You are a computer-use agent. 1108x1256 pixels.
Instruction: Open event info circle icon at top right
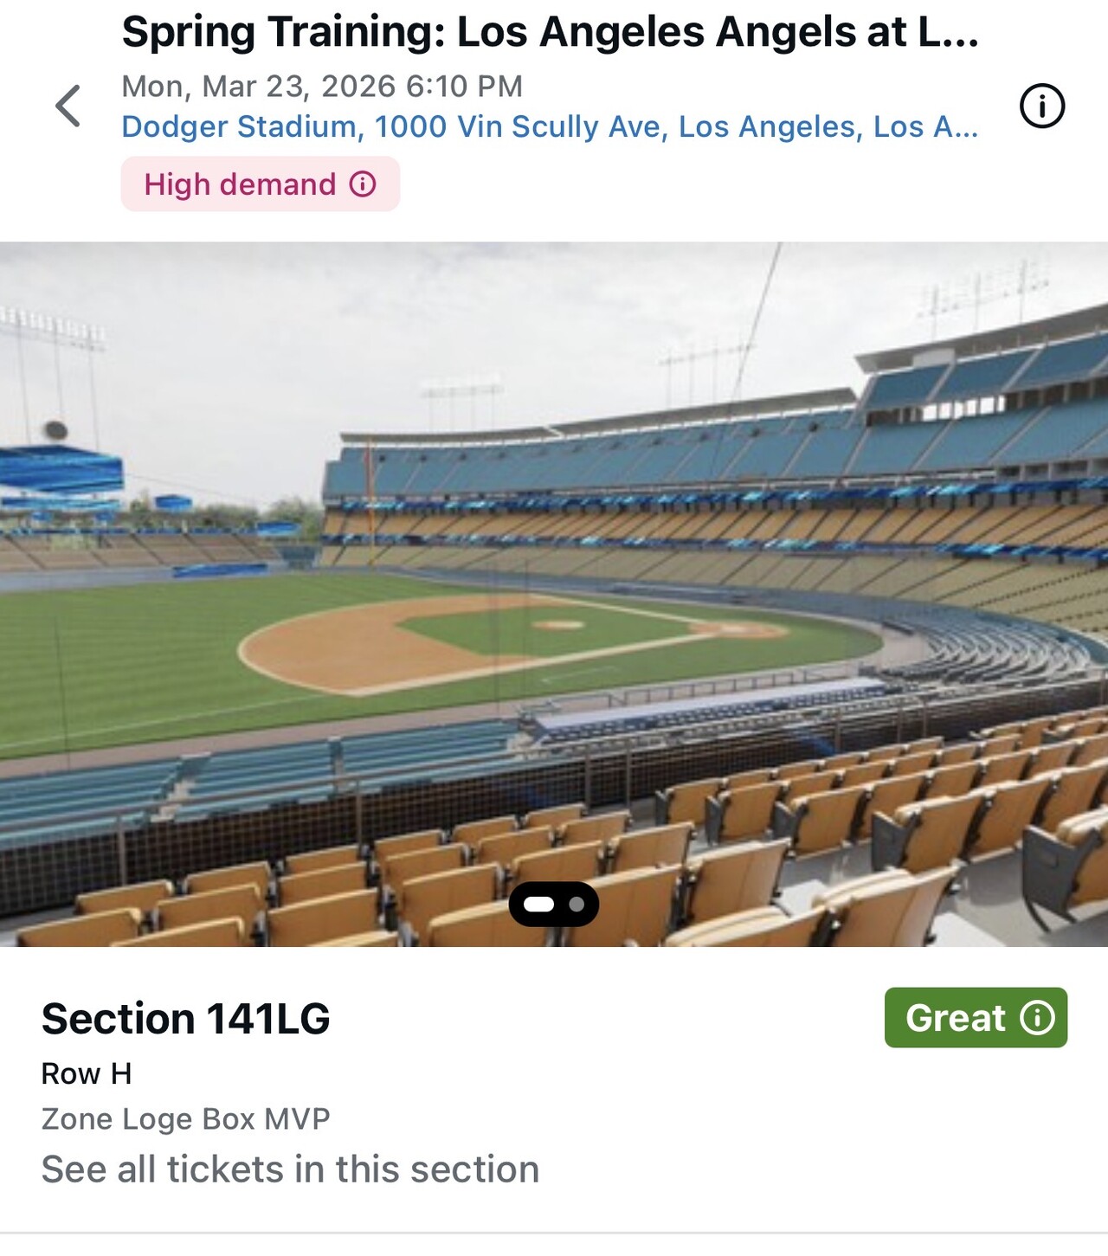click(1042, 106)
